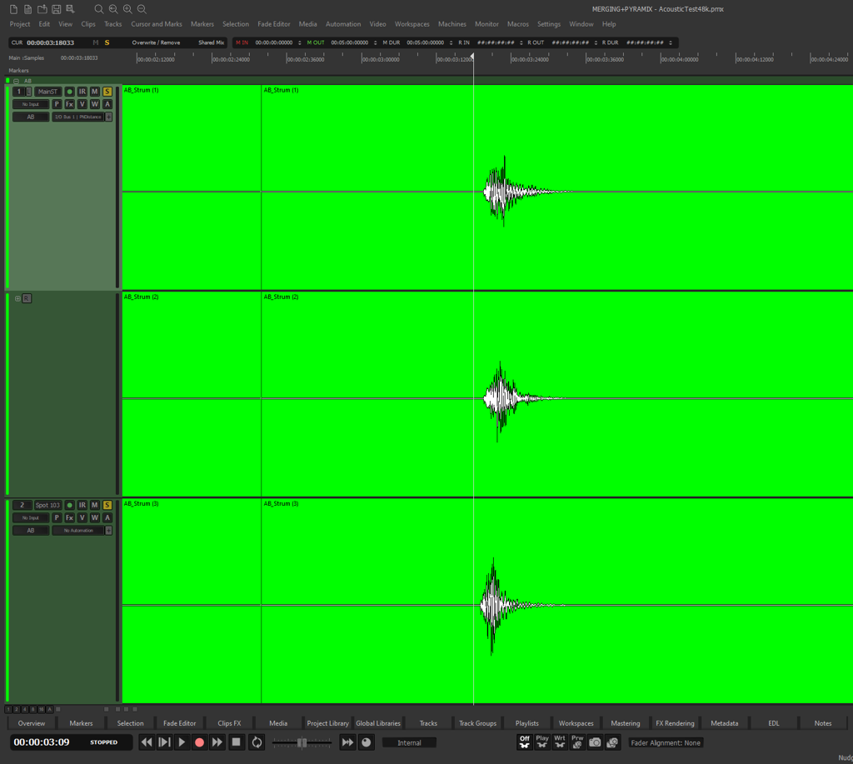The width and height of the screenshot is (853, 764).
Task: Click the document with lines icon in top toolbar
Action: tap(27, 9)
